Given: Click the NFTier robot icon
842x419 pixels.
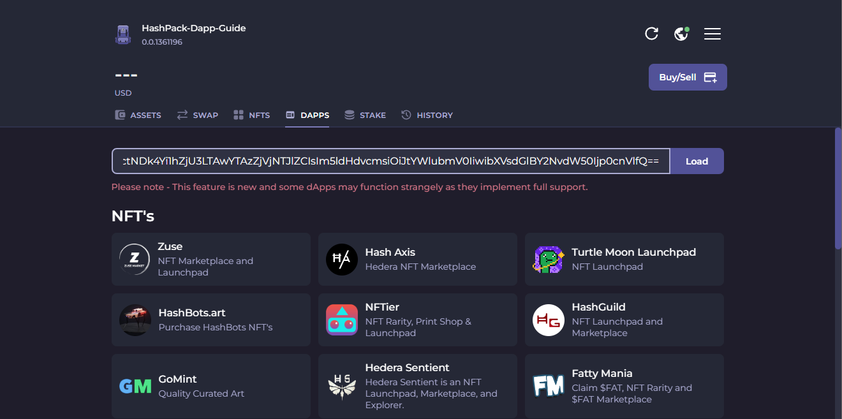Looking at the screenshot, I should 342,320.
